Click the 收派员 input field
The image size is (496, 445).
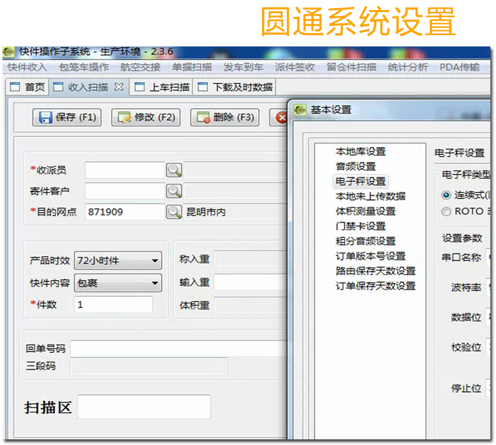click(x=125, y=170)
